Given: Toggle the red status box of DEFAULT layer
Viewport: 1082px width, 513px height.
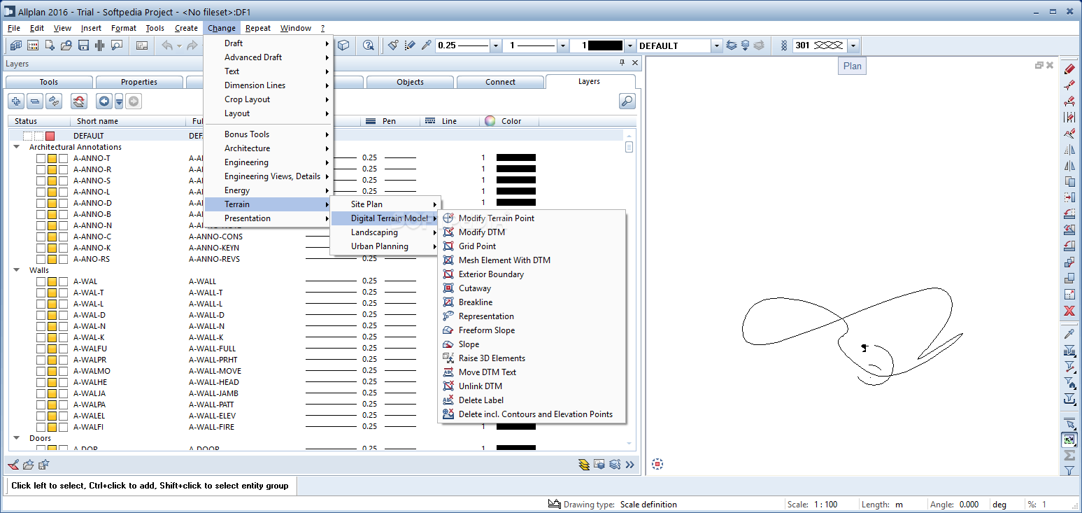Looking at the screenshot, I should (50, 136).
